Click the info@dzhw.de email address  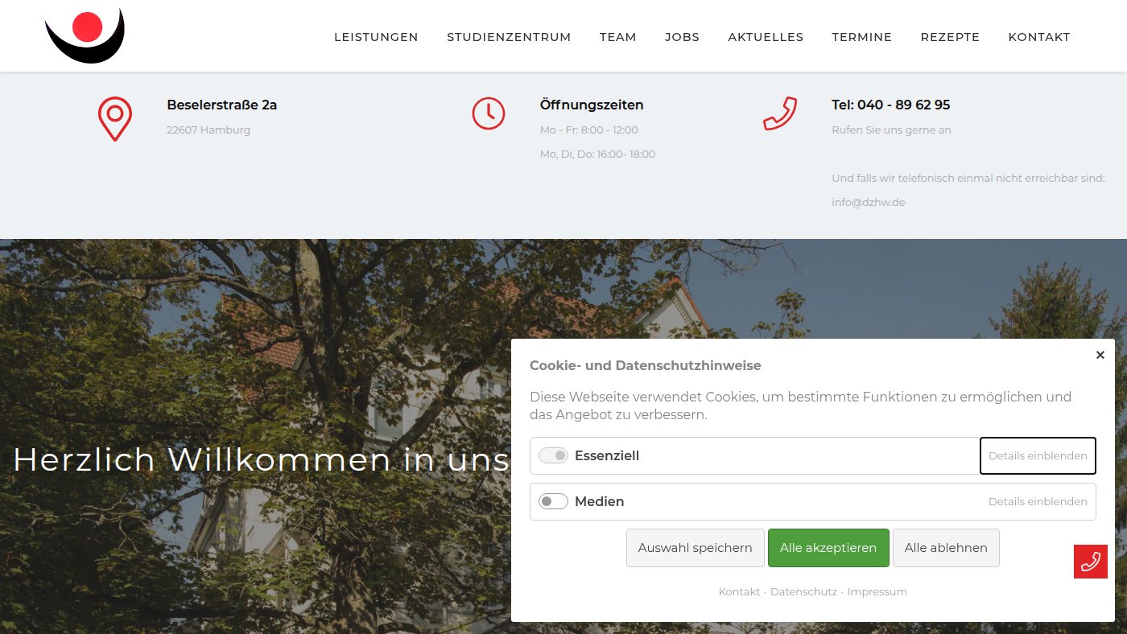point(869,203)
